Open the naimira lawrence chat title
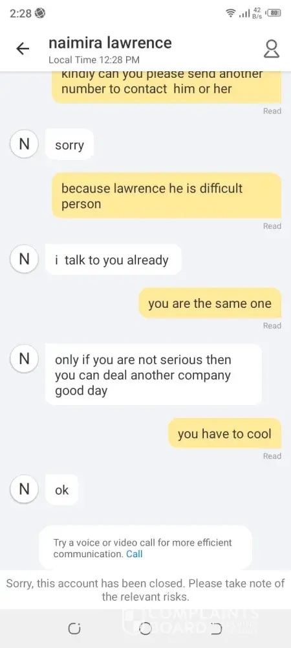 pos(110,43)
